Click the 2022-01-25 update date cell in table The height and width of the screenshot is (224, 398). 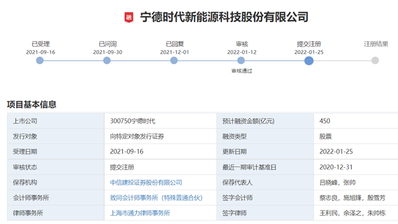pyautogui.click(x=356, y=152)
